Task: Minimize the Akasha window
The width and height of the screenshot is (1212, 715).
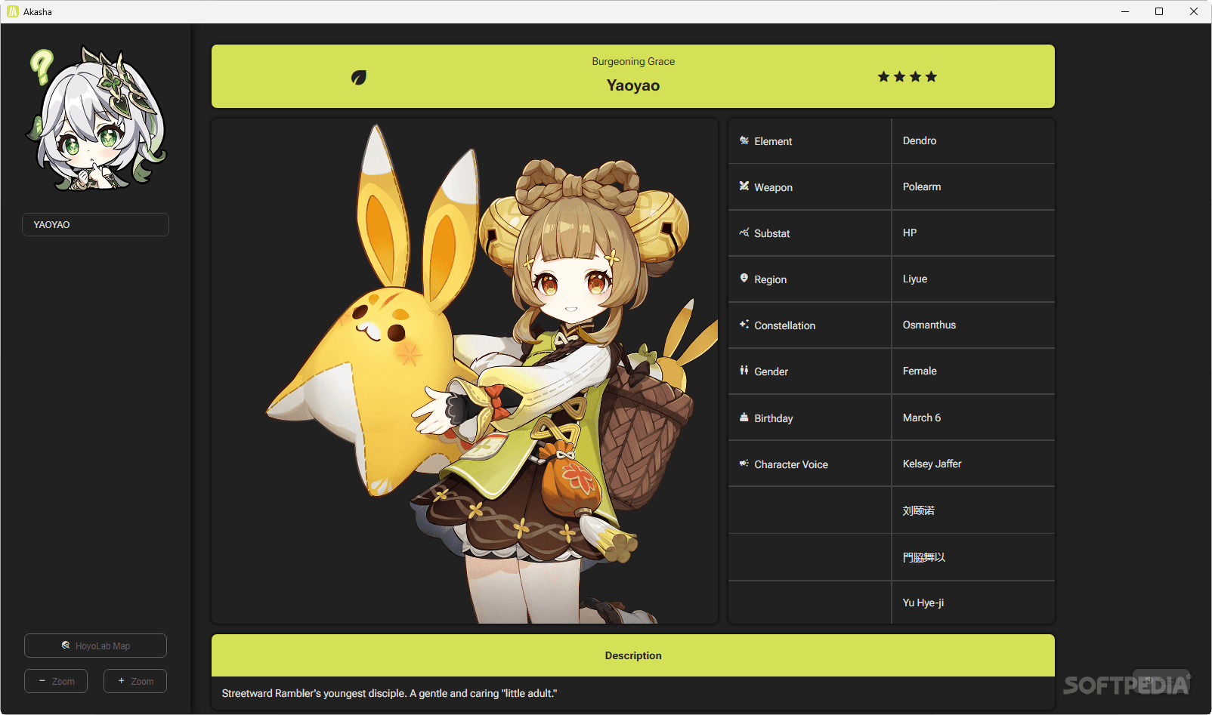Action: click(1125, 11)
